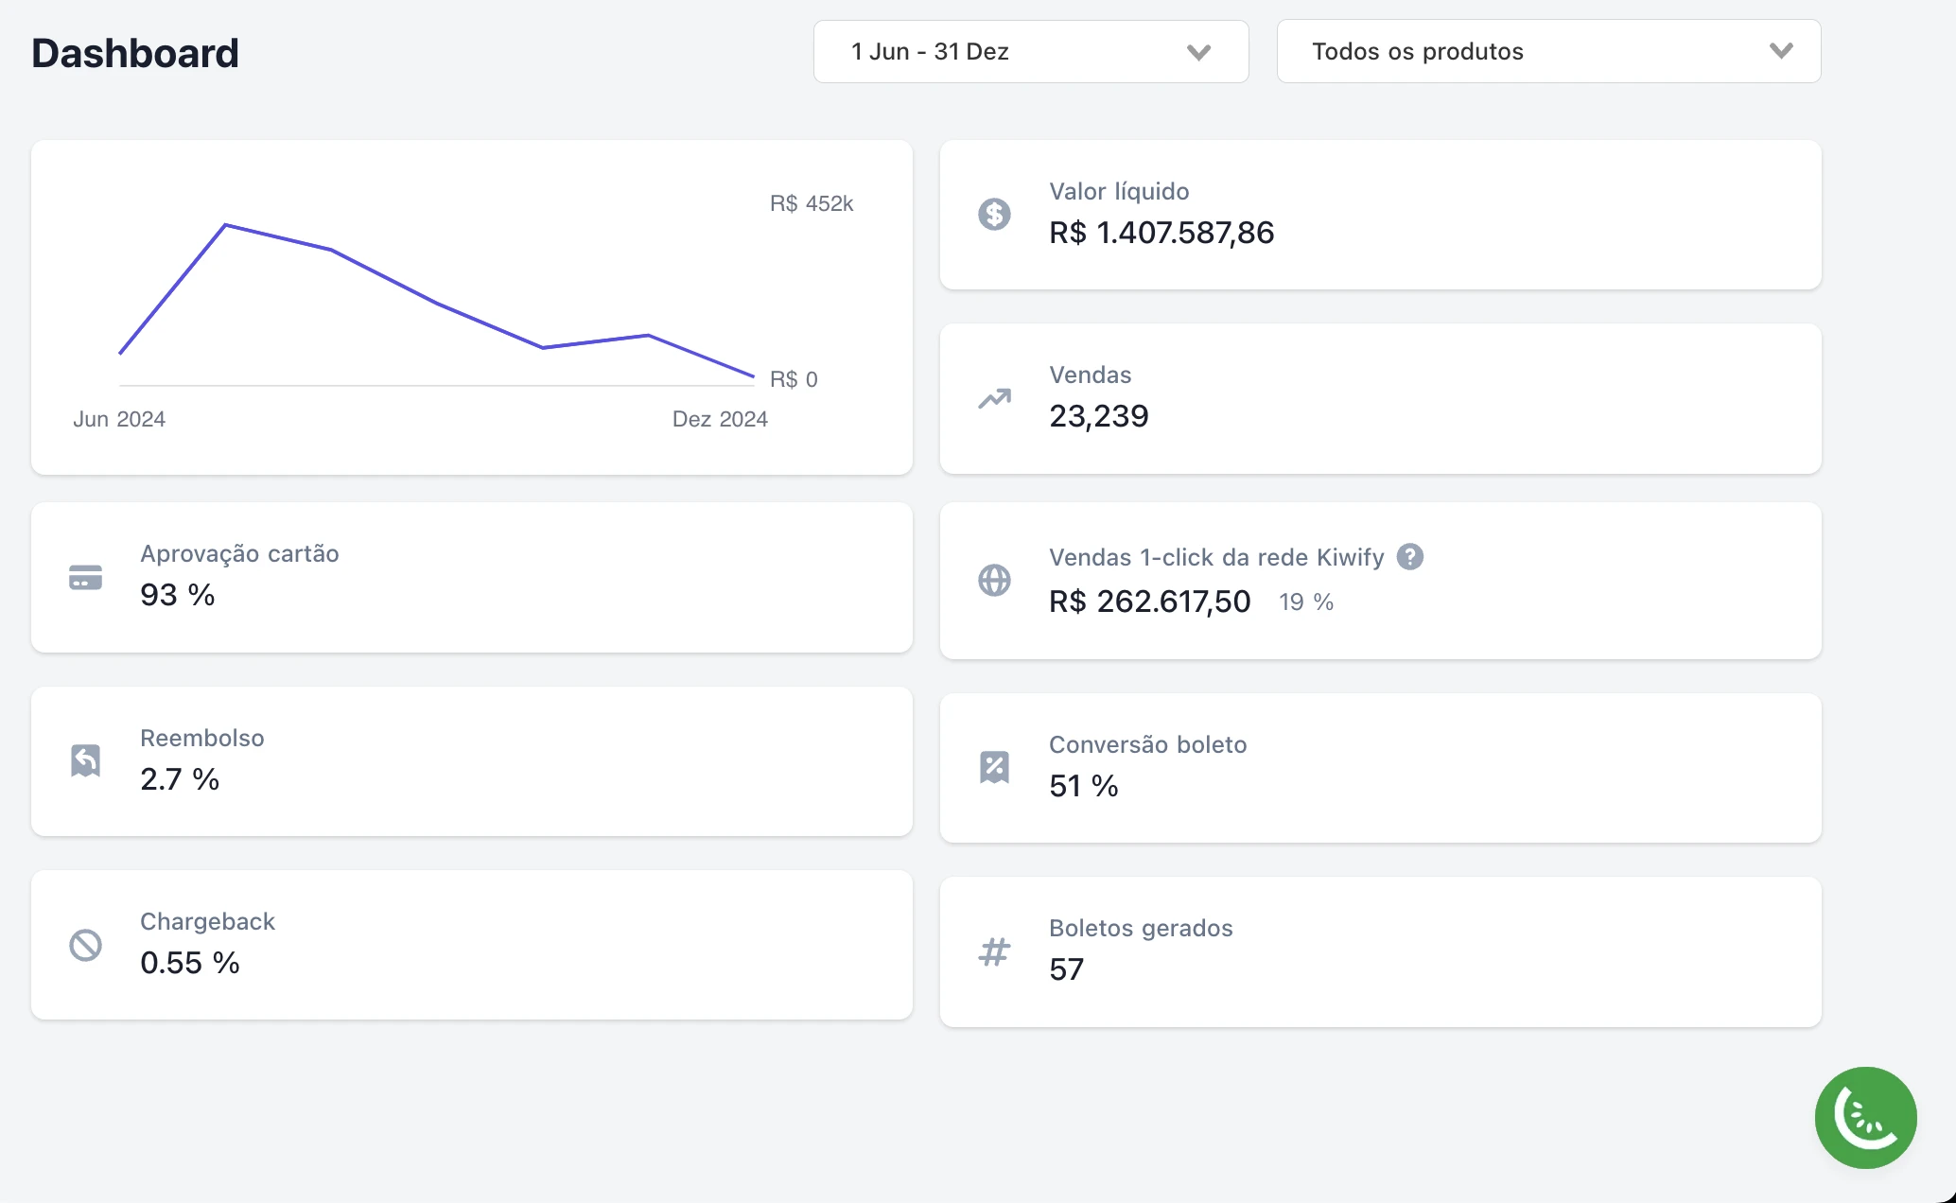This screenshot has height=1203, width=1956.
Task: Open the date range dropdown 1 Jun - 31 Dez
Action: coord(1029,52)
